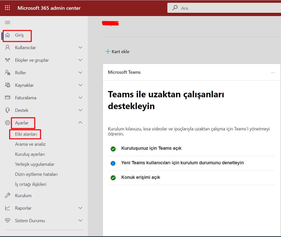
Task: Click the Teams ile uzaktan çalışanları destekleyin heading
Action: 166,100
